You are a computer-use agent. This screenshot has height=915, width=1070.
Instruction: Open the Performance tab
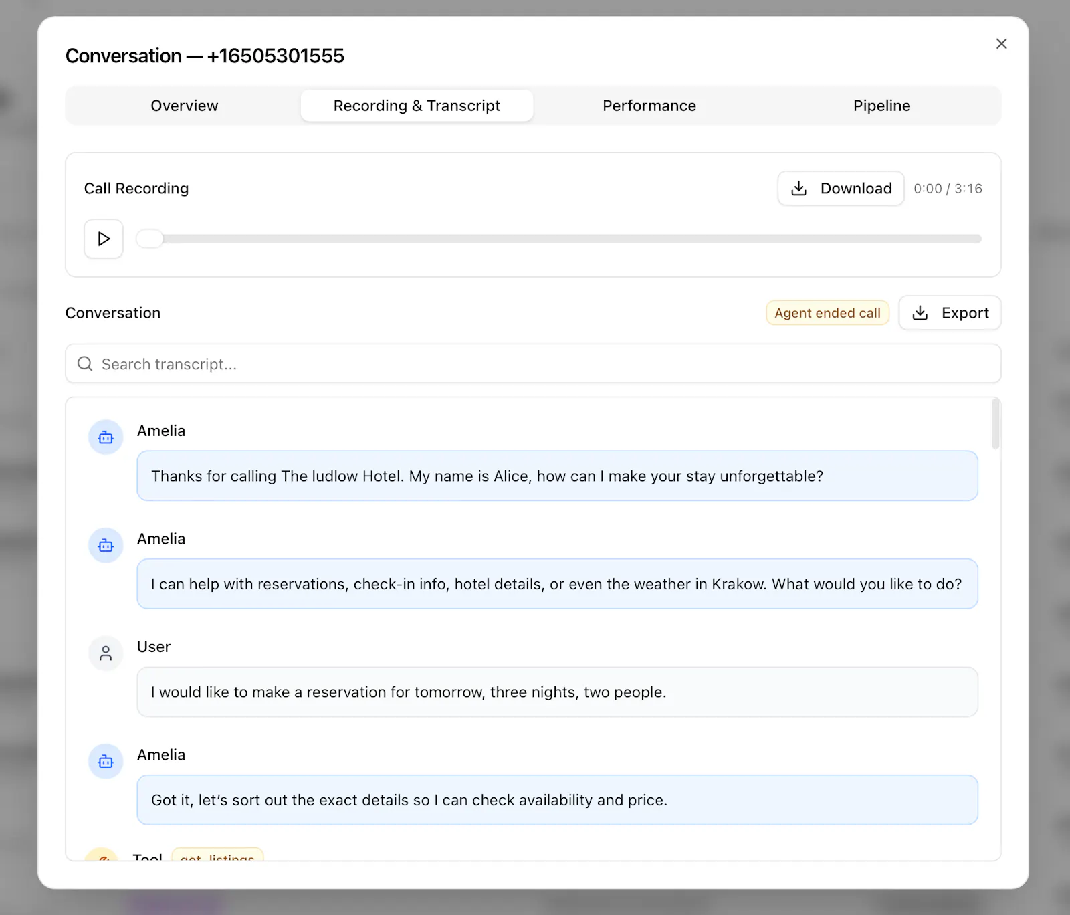(649, 106)
